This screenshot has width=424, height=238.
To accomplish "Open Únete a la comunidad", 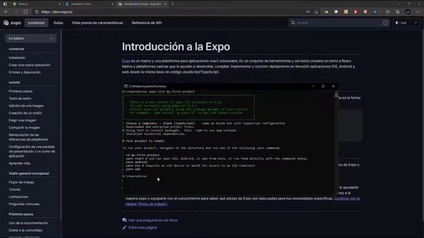I will coord(25,230).
